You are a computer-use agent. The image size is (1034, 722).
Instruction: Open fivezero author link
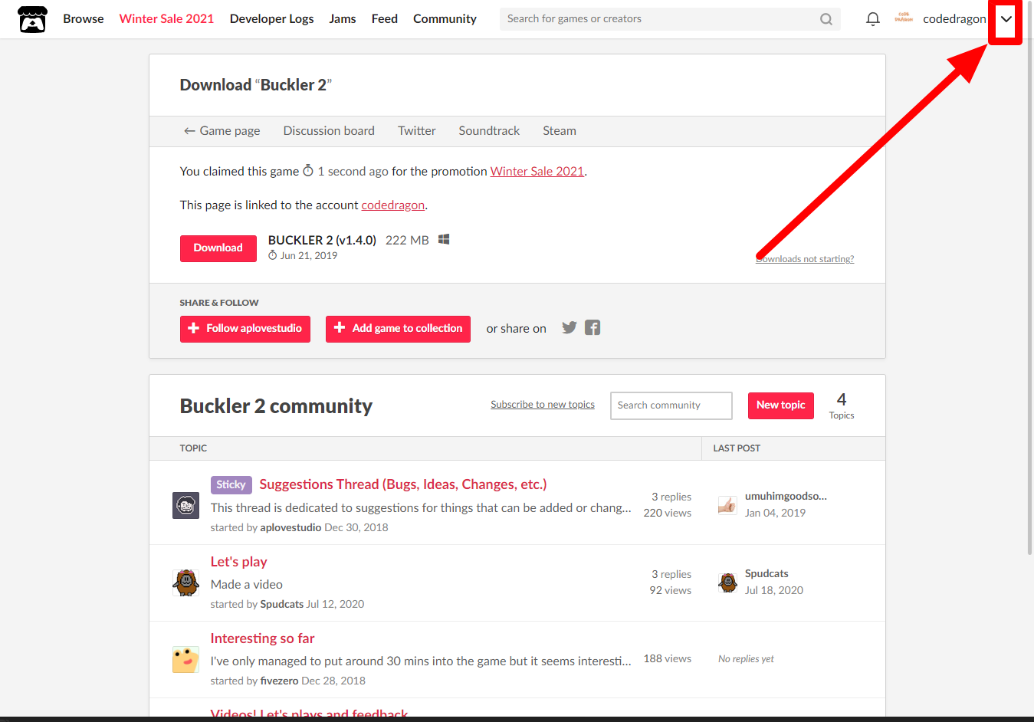click(279, 681)
